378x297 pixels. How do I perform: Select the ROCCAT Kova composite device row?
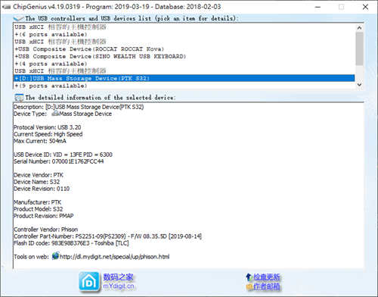pyautogui.click(x=184, y=49)
